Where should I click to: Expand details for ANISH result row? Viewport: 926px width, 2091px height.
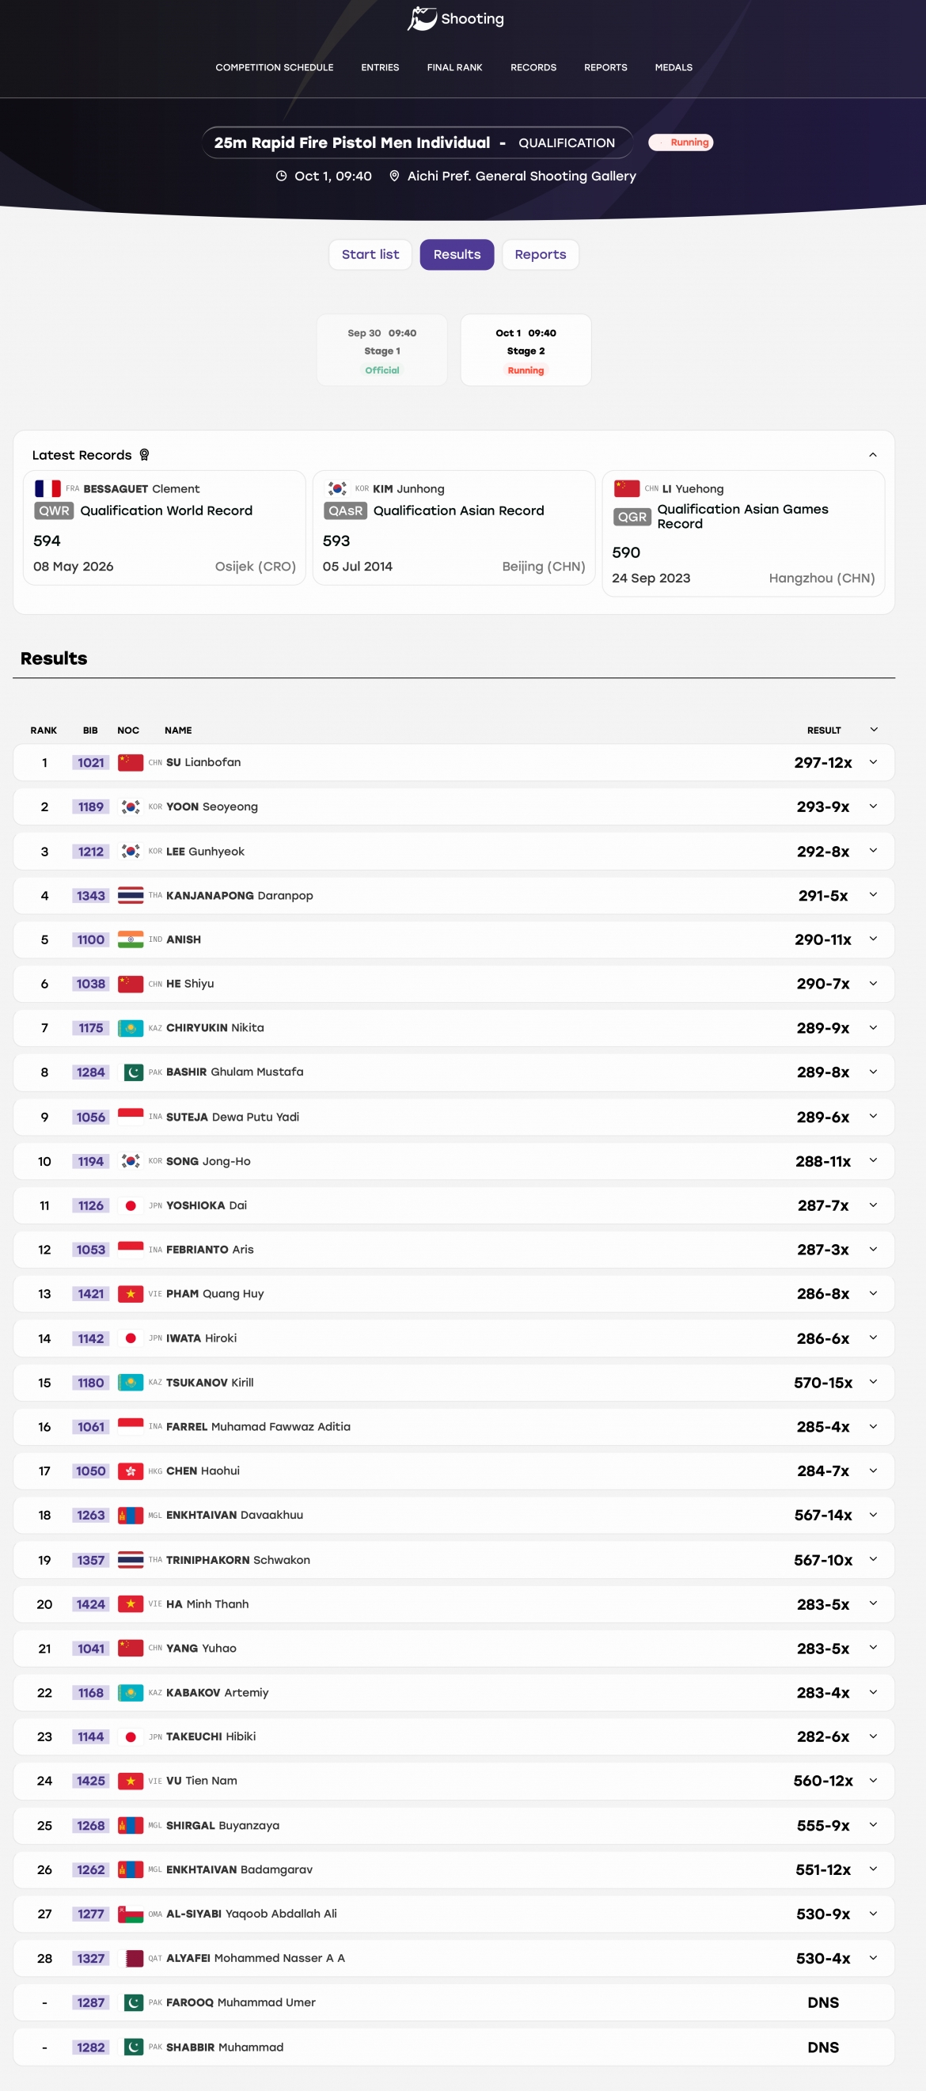(873, 939)
